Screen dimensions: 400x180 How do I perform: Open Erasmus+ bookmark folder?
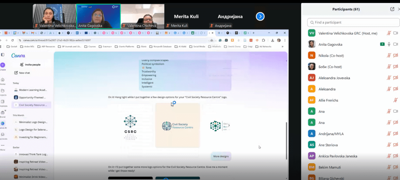click(105, 47)
